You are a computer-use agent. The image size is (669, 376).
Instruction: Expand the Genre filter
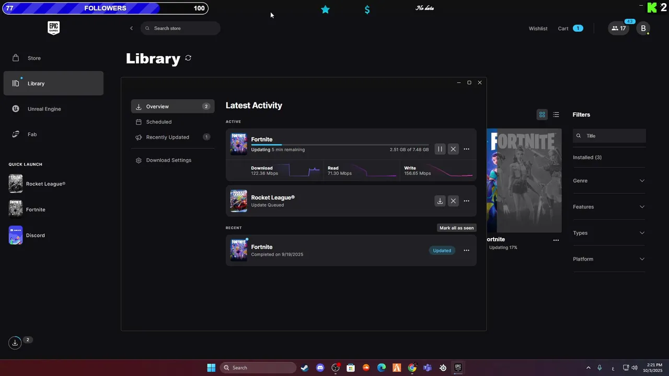coord(609,181)
